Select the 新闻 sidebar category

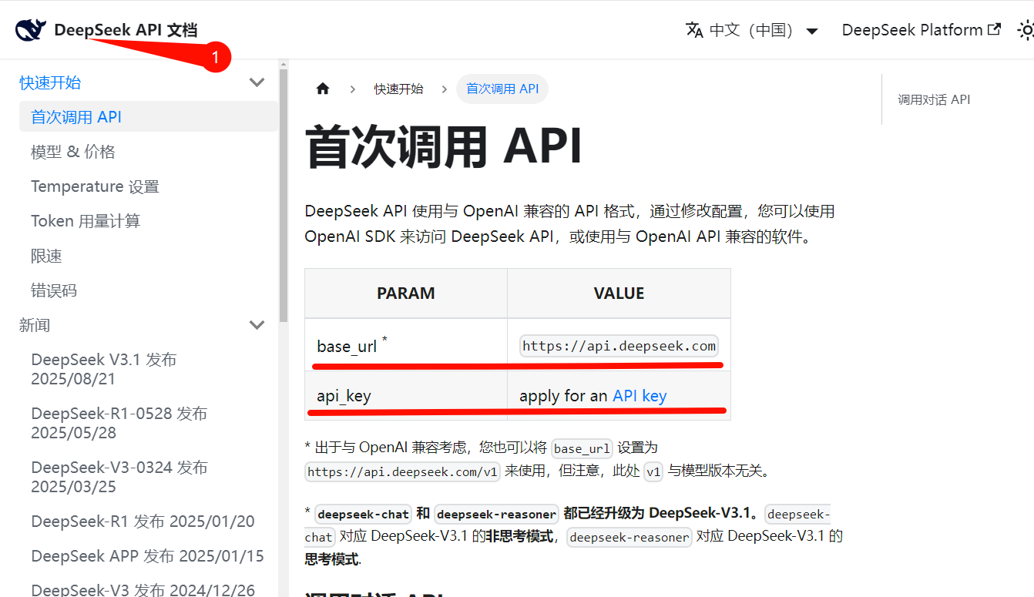35,325
